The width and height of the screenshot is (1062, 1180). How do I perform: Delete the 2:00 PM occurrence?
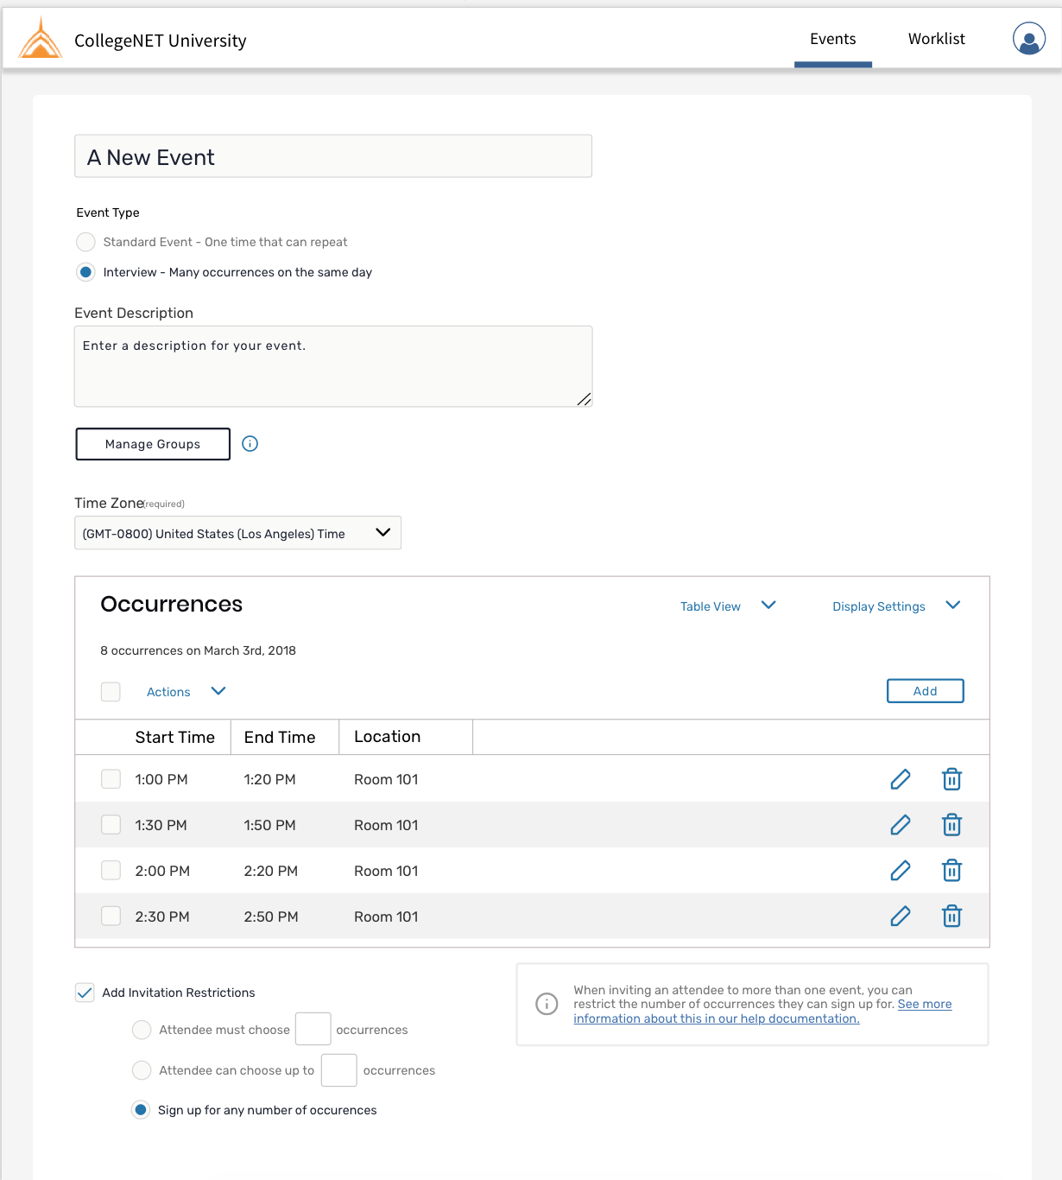coord(951,871)
